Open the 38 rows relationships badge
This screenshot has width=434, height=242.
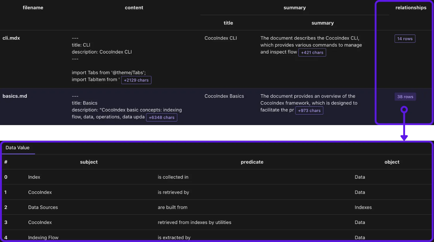pos(405,97)
